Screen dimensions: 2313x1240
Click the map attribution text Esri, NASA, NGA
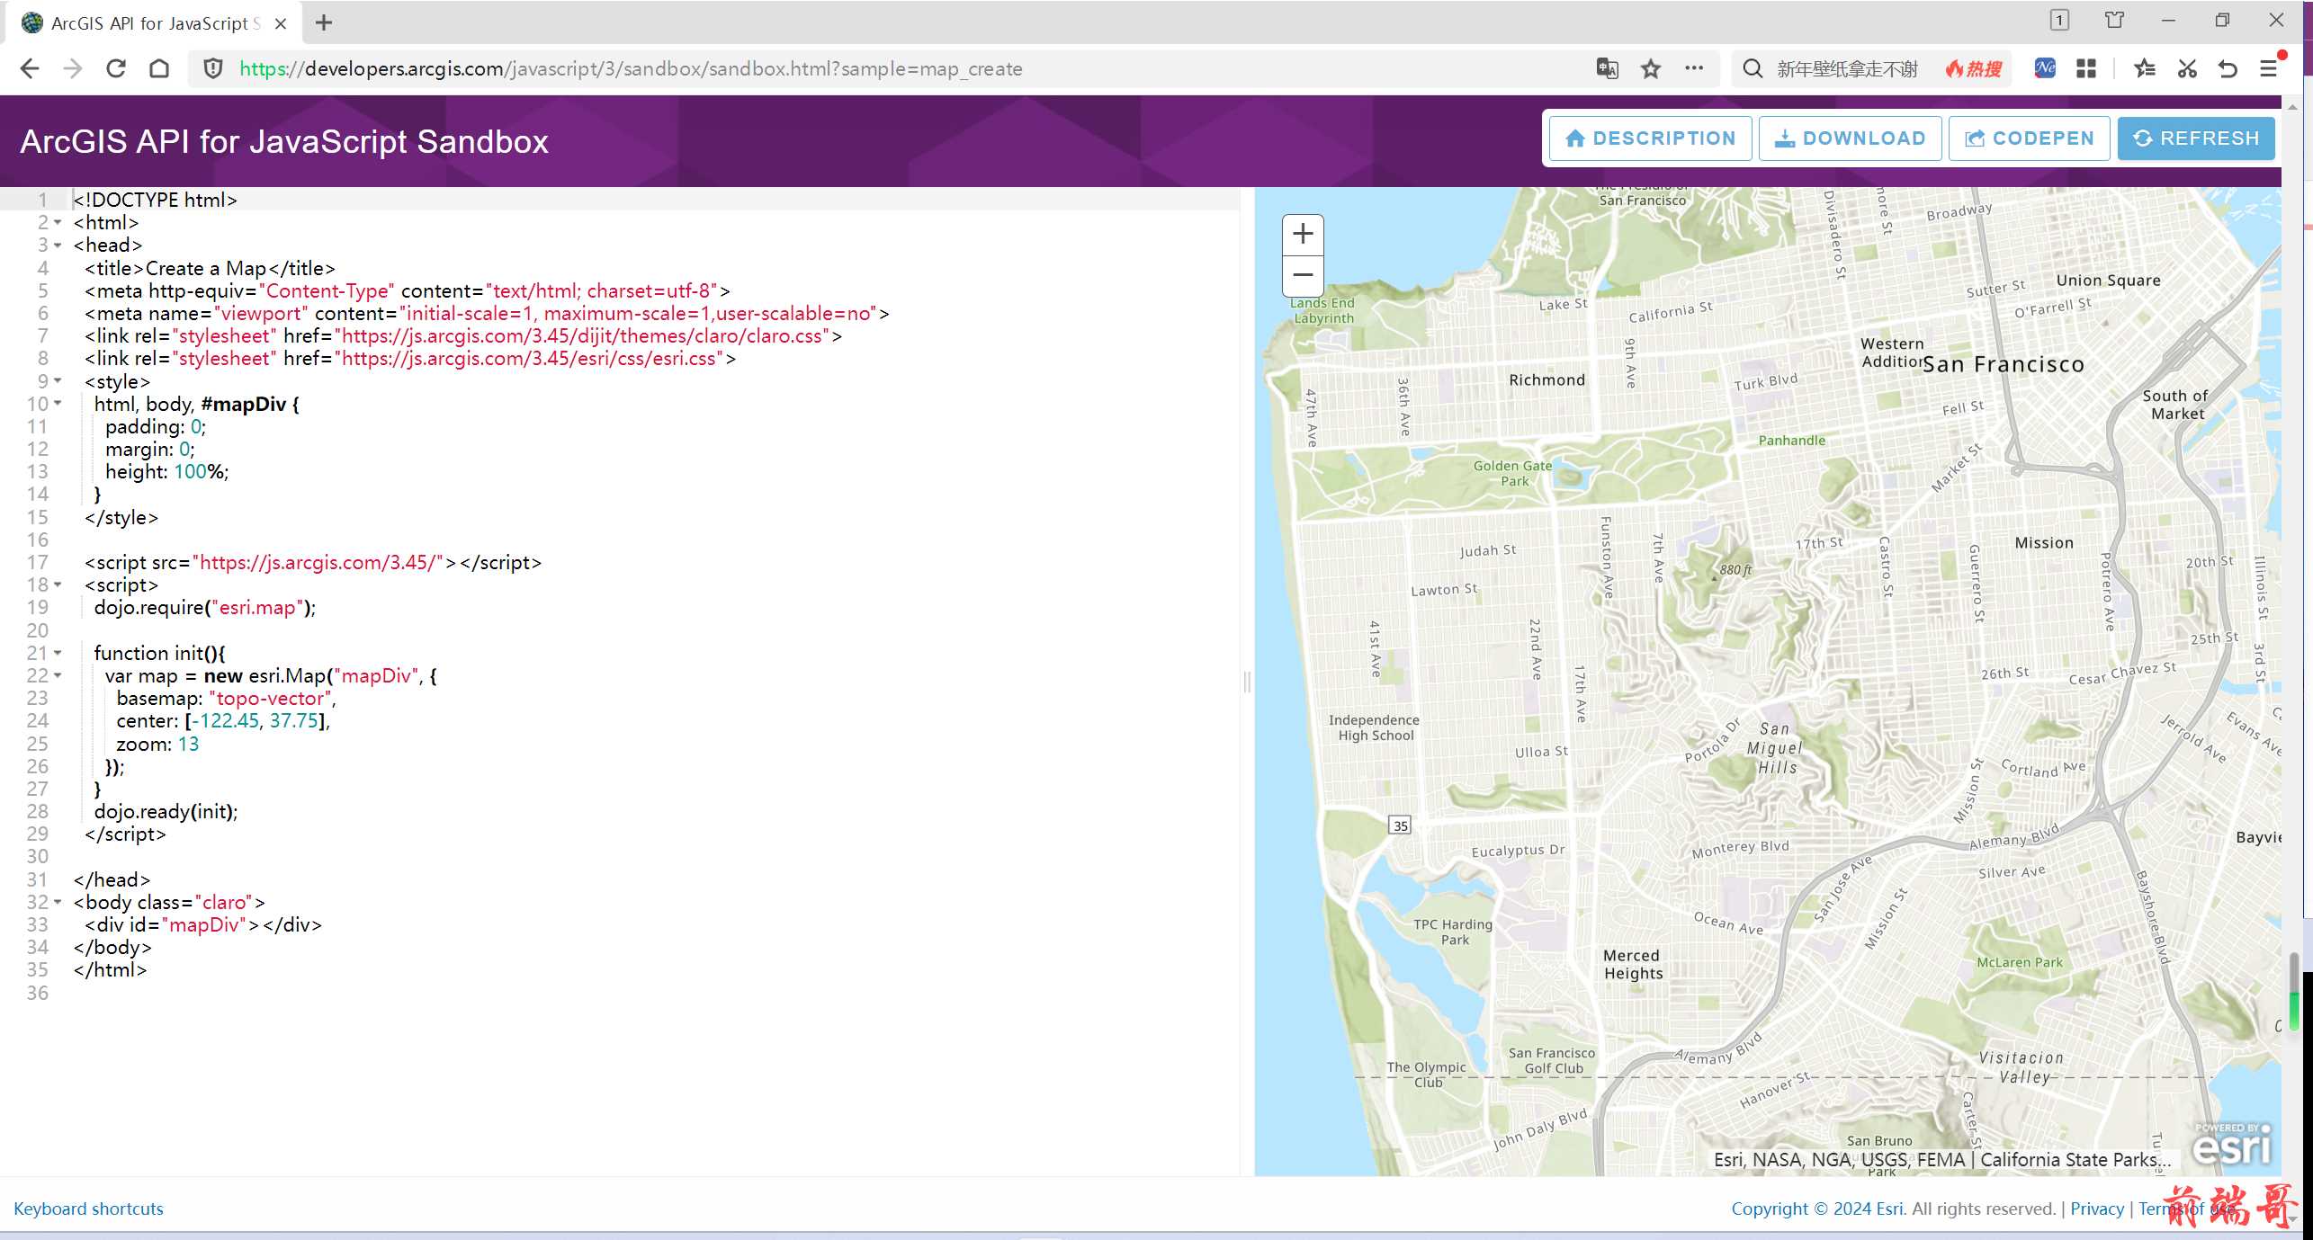(1941, 1159)
